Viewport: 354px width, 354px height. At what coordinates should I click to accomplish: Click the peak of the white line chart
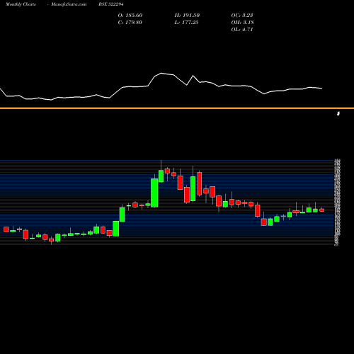pos(161,73)
